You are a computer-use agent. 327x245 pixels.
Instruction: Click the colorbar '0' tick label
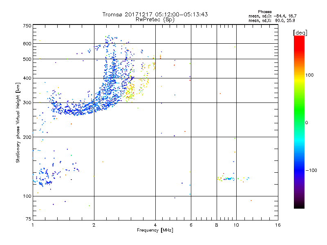tap(307, 123)
